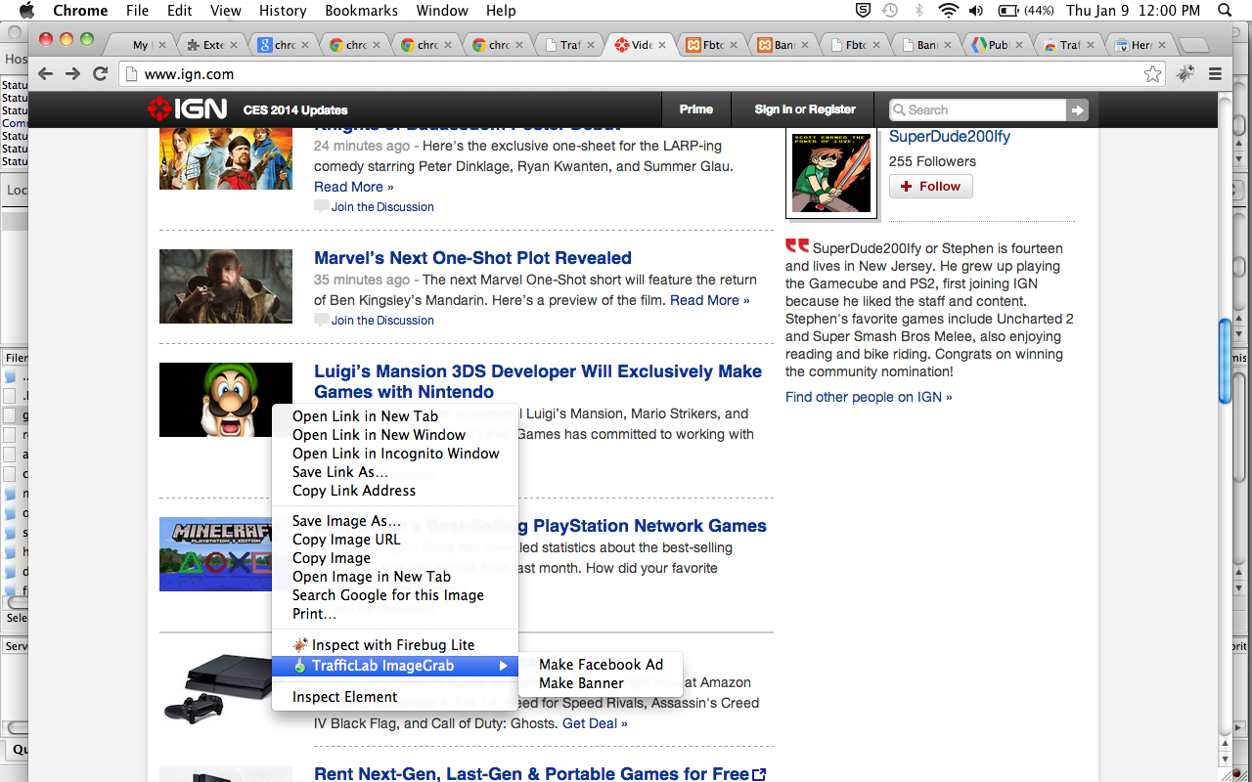This screenshot has width=1252, height=782.
Task: Click the volume icon in menu bar
Action: 975,11
